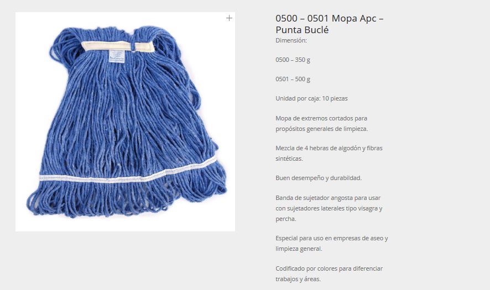Screen dimensions: 490x290
Task: Click 'Buen desempeño y durabildad.' text
Action: coord(319,178)
